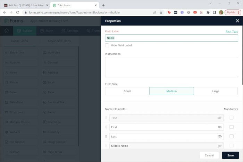This screenshot has width=243, height=162.
Task: Click into the Instructions text area
Action: [x=171, y=67]
